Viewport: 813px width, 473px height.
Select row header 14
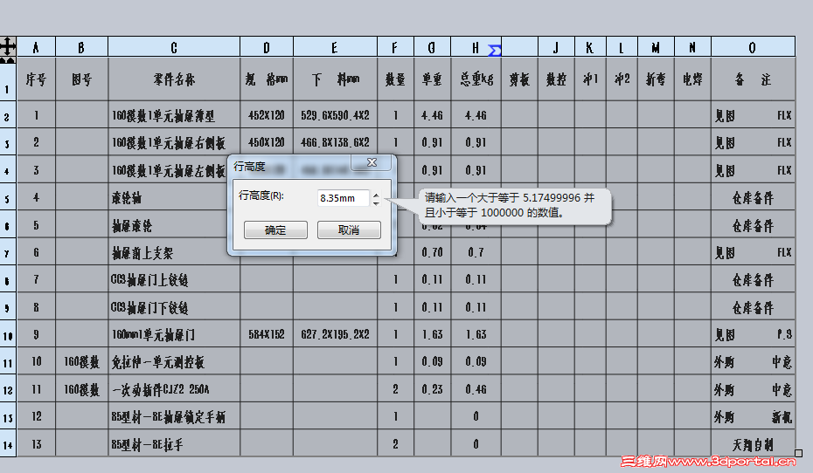[8, 444]
